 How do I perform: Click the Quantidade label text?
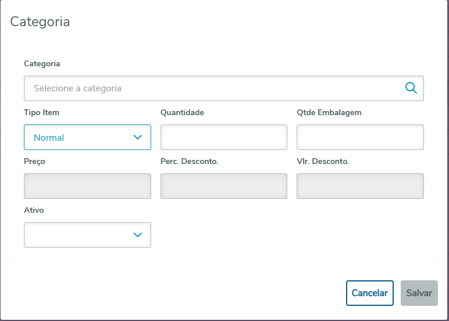182,112
